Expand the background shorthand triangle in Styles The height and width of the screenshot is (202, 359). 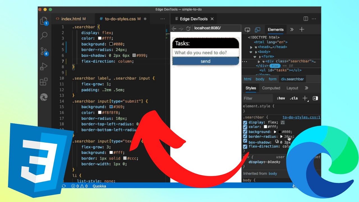275,132
